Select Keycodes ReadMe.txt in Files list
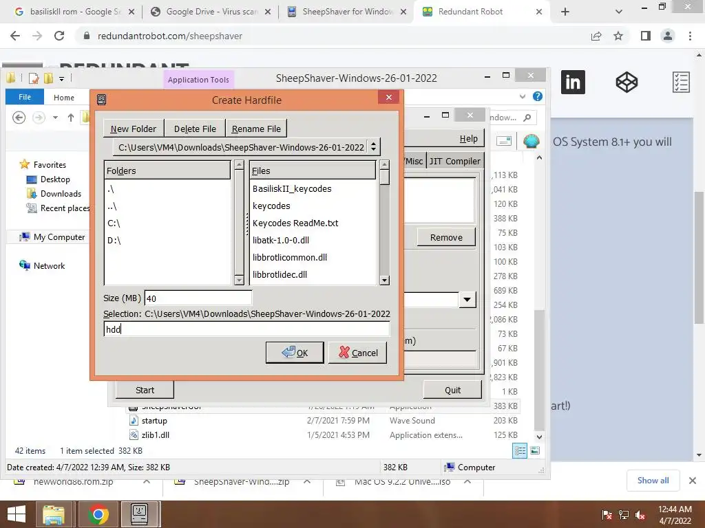Screen dimensions: 705x528 pyautogui.click(x=295, y=223)
